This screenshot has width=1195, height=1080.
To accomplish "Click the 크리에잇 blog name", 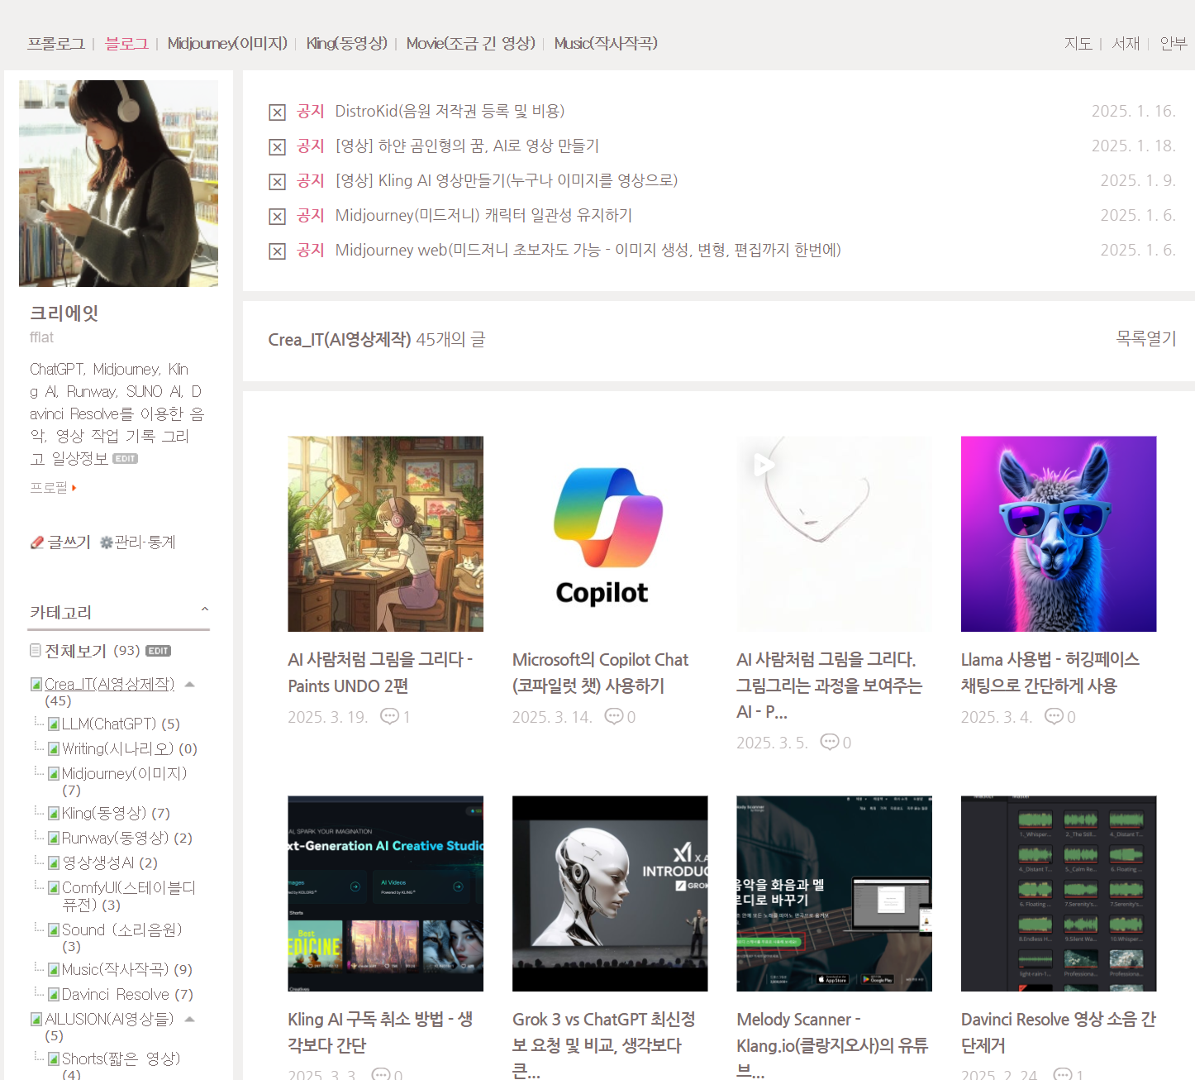I will 64,313.
